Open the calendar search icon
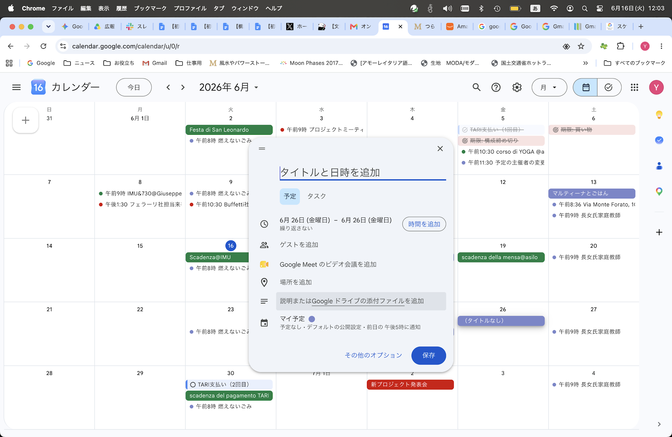This screenshot has width=672, height=437. [x=476, y=87]
